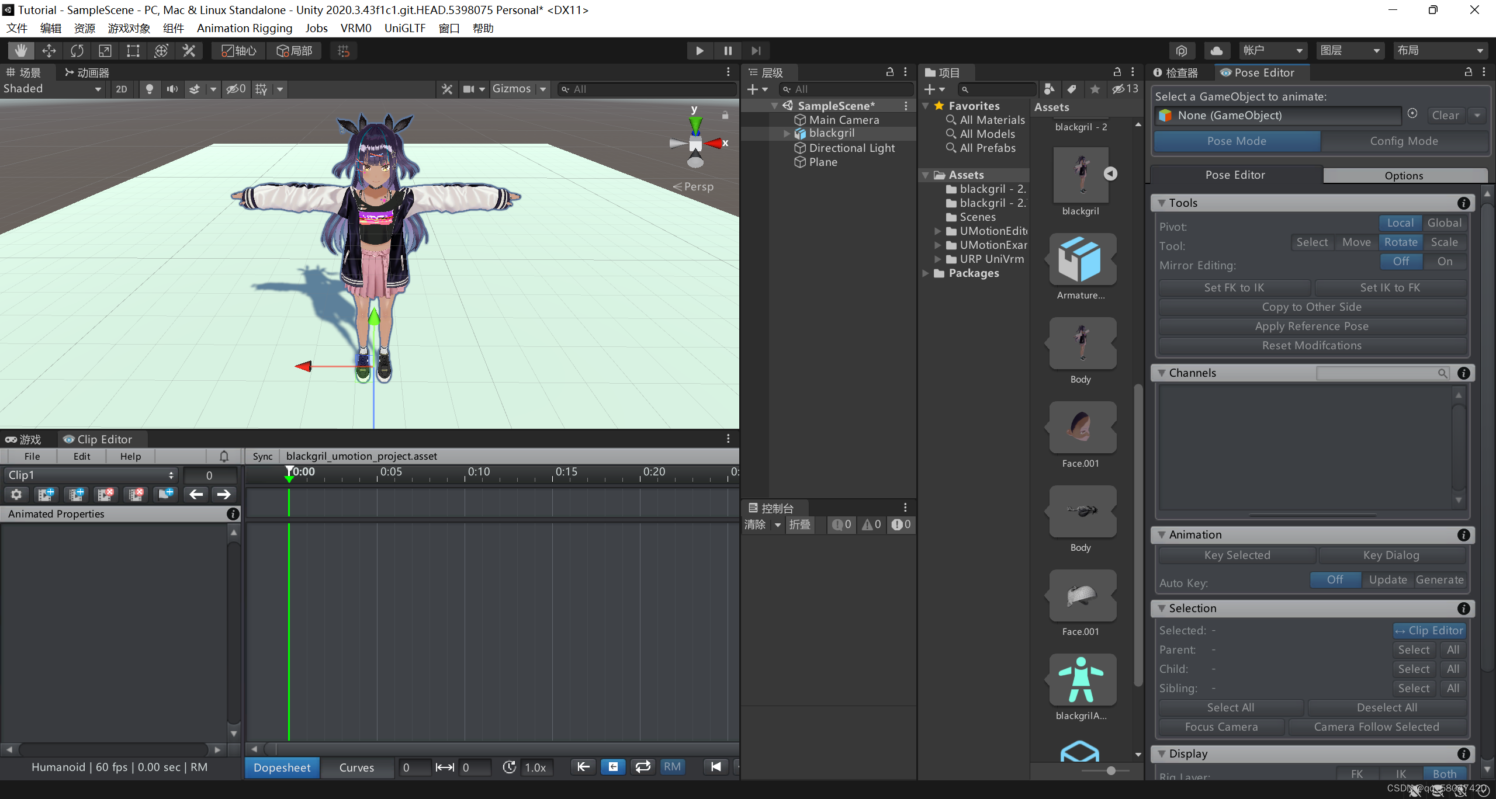1496x799 pixels.
Task: Toggle scene lighting with the bulb icon
Action: tap(149, 89)
